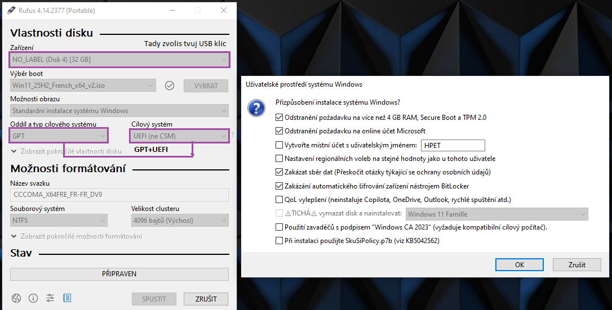Click the Rufus 4.14.2377 (Portable) title text
This screenshot has height=310, width=612.
(x=57, y=11)
